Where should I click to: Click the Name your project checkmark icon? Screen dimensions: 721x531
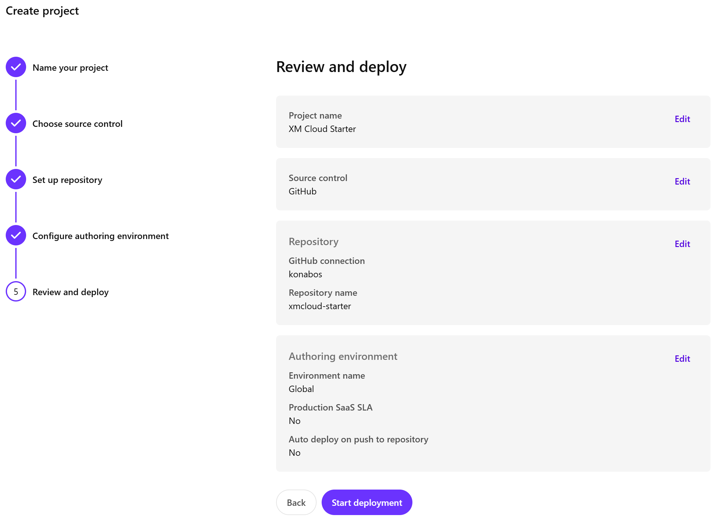click(16, 67)
